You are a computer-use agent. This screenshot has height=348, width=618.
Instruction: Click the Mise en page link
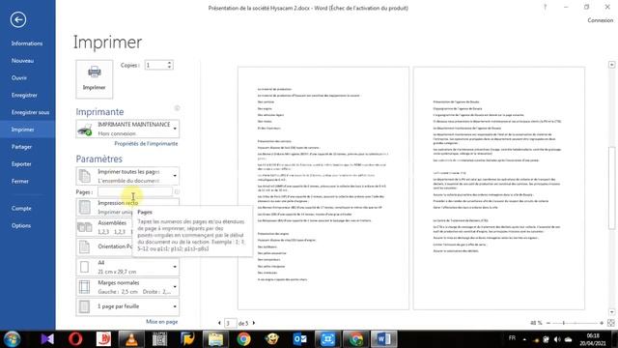pos(162,322)
